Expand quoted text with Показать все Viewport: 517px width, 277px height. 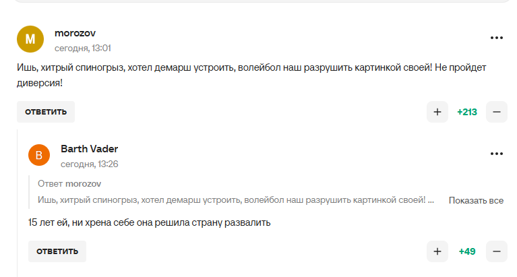pos(476,200)
